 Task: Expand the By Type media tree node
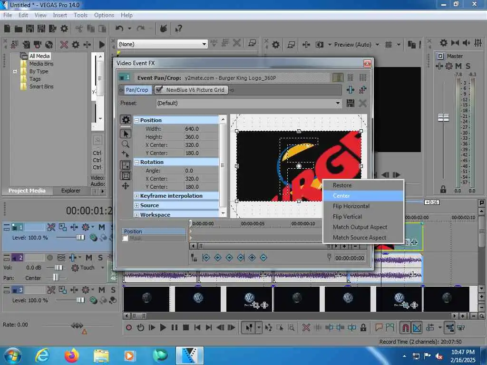[x=15, y=71]
